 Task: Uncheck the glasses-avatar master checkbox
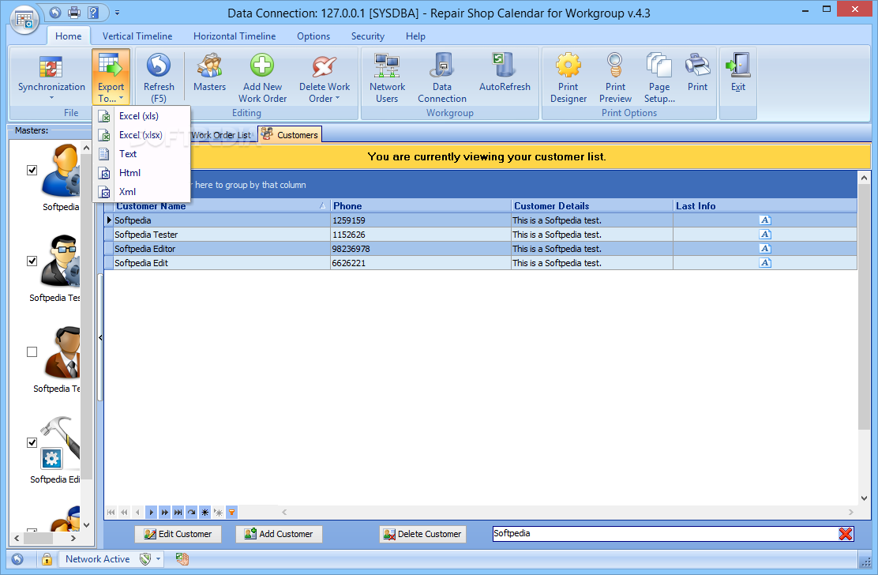point(32,261)
